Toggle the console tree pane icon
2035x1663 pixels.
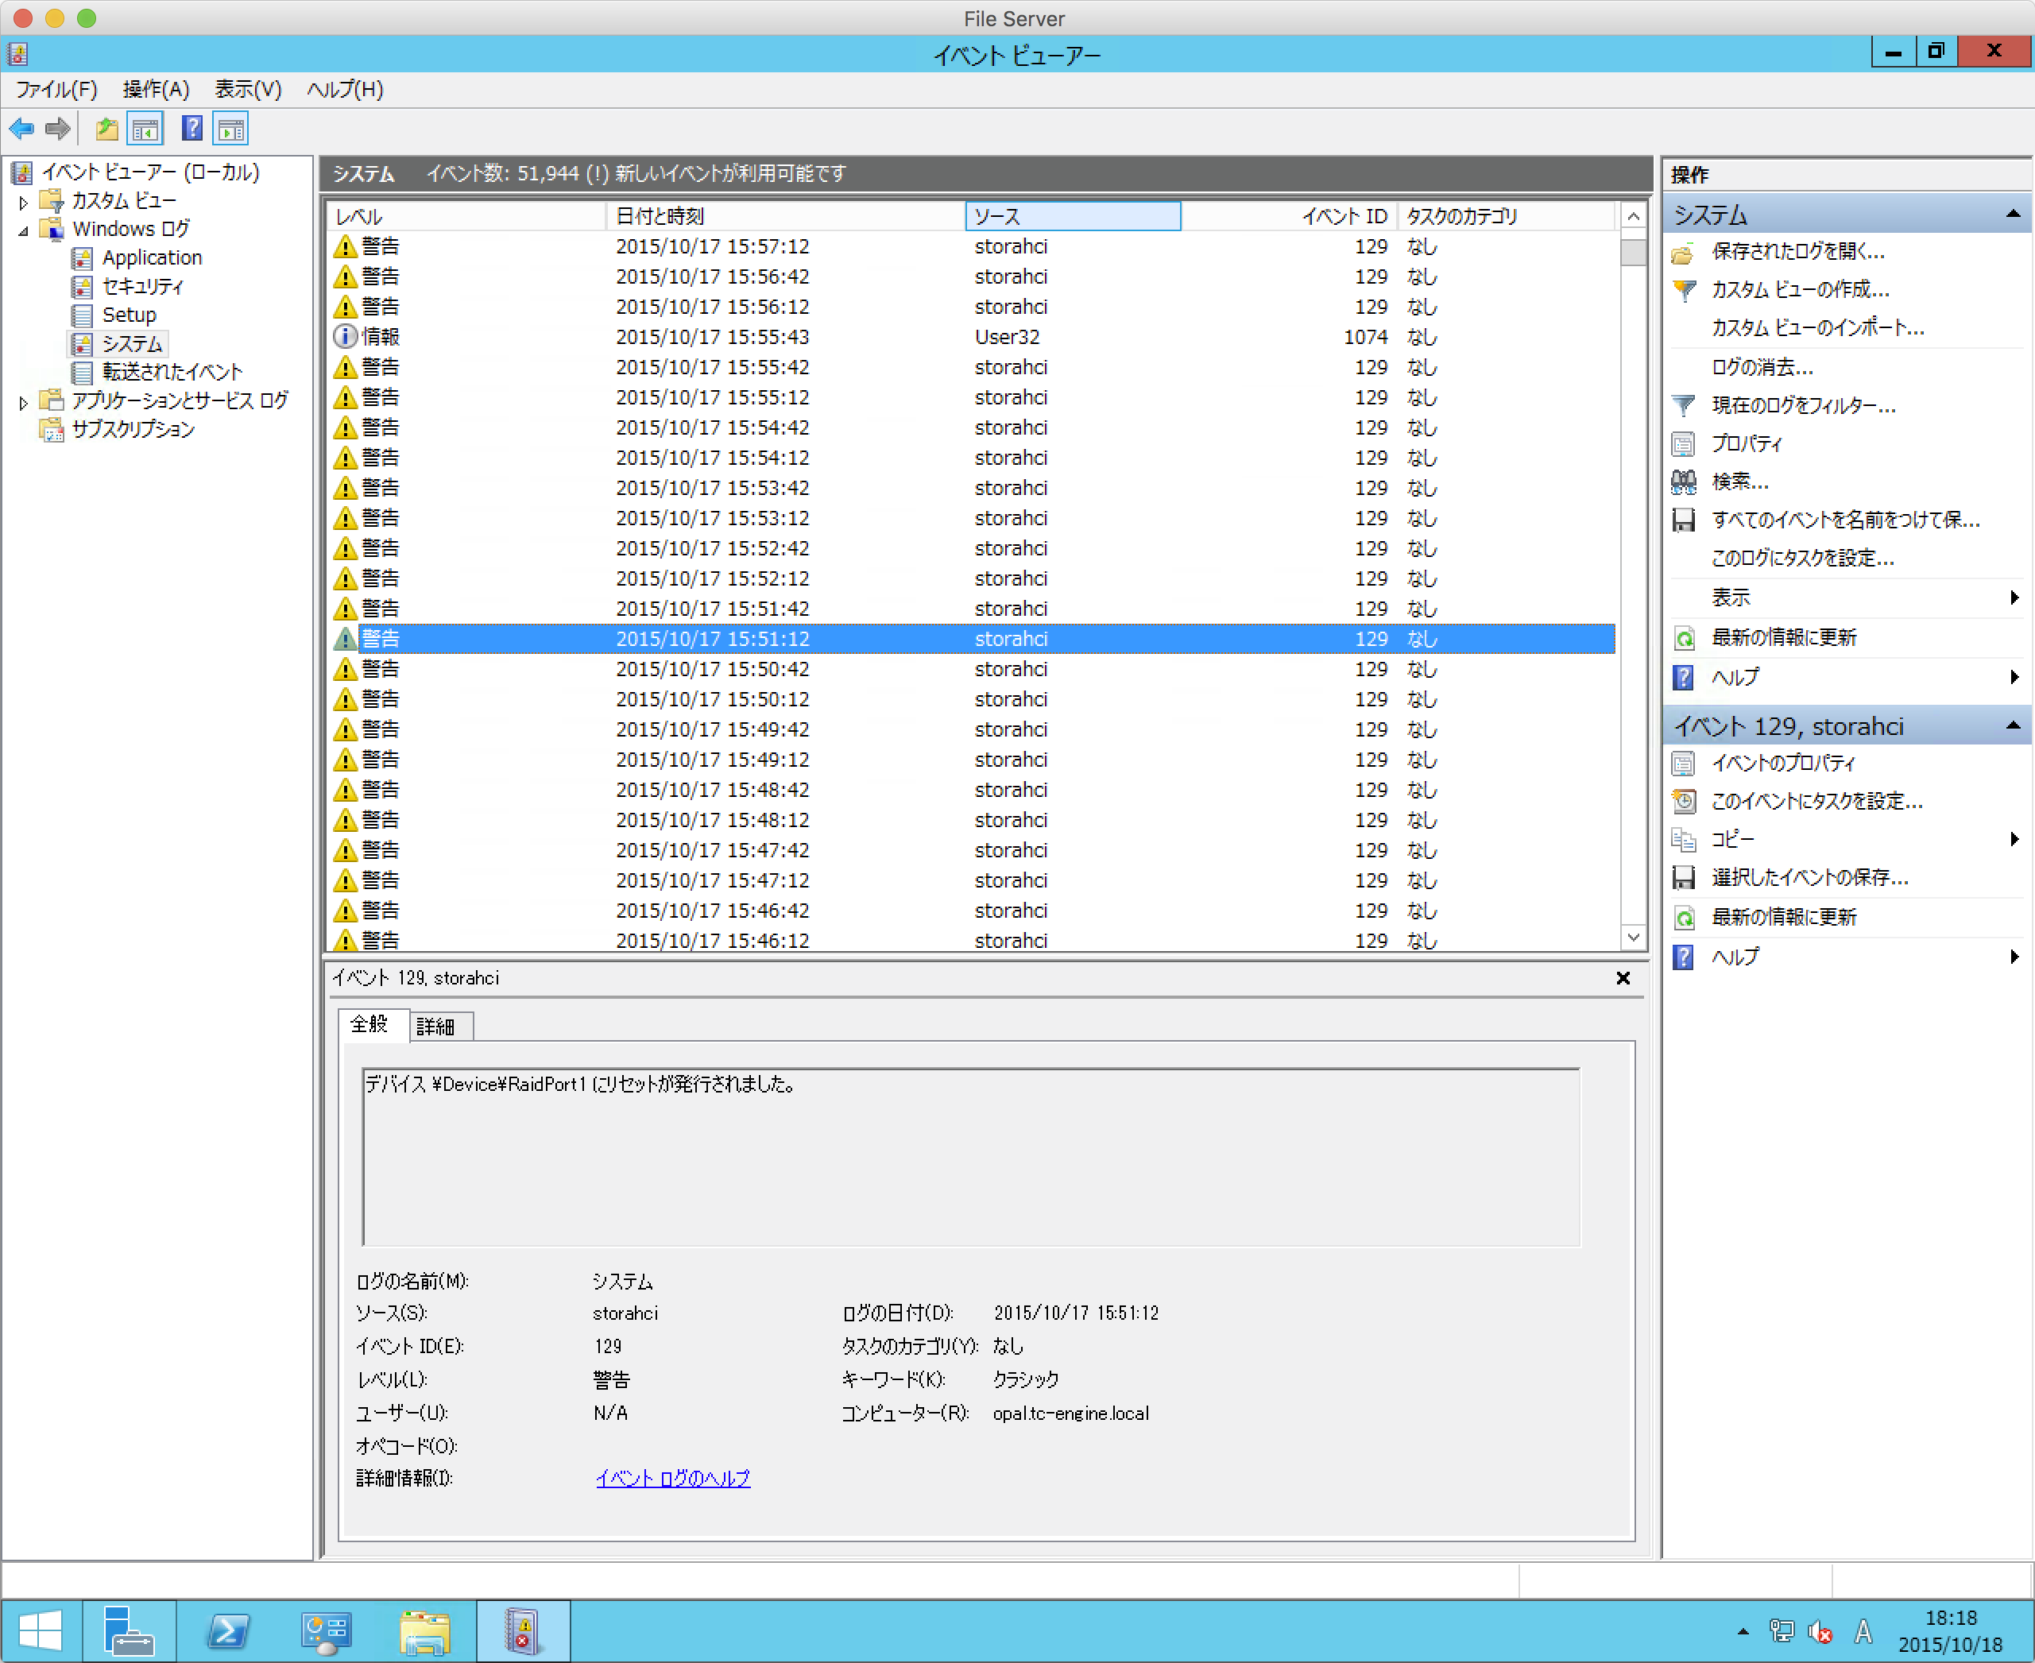145,129
